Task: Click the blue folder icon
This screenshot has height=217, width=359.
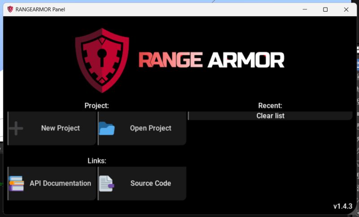Action: click(x=106, y=129)
